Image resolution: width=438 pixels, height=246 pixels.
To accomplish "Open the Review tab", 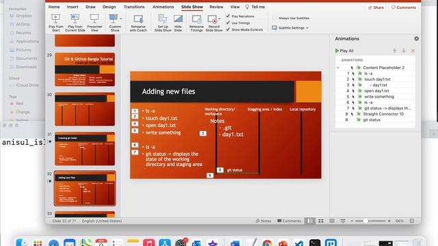I will click(216, 7).
